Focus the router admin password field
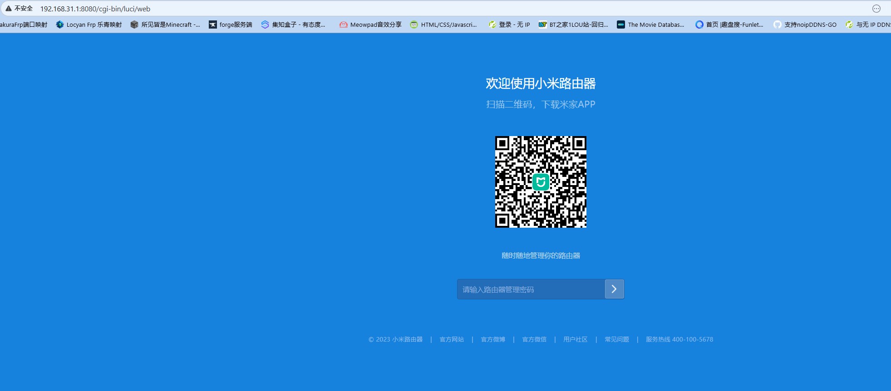Image resolution: width=891 pixels, height=391 pixels. click(x=531, y=289)
